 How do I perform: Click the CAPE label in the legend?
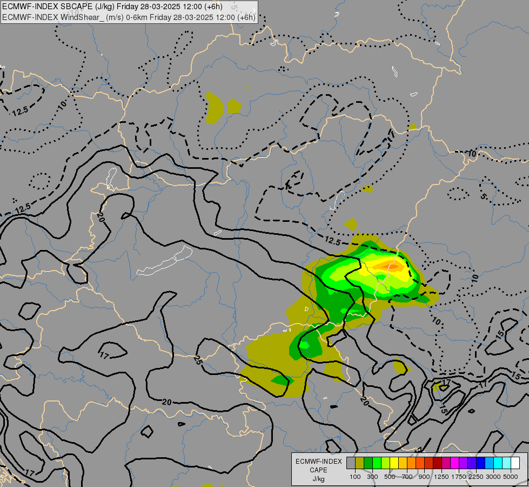319,470
